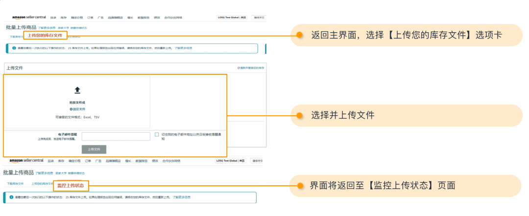The width and height of the screenshot is (529, 216).
Task: Click the upload arrow icon in the drop zone
Action: [x=77, y=90]
